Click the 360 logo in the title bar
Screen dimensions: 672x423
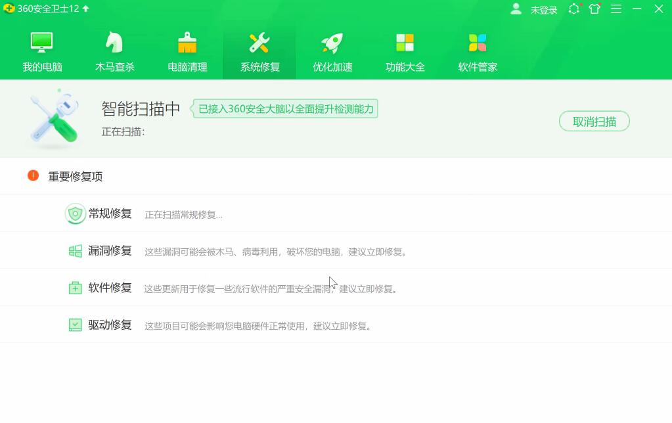click(x=9, y=9)
